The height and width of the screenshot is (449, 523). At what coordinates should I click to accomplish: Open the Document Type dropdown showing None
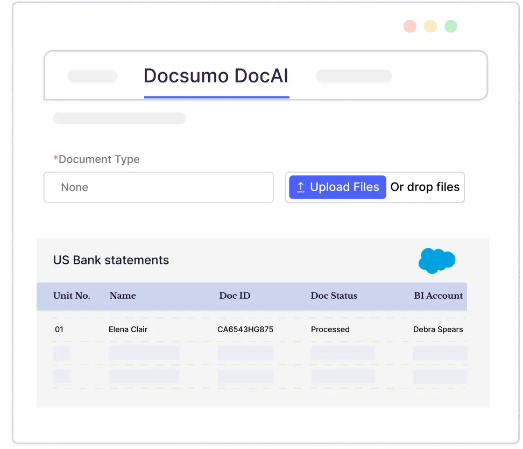click(159, 187)
